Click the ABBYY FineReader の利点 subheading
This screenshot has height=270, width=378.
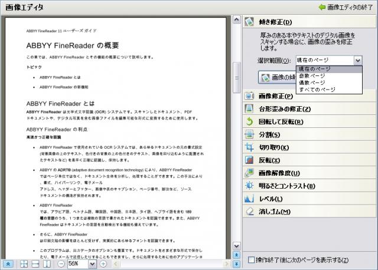[57, 130]
